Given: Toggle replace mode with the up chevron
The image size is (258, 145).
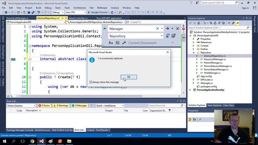Looking at the screenshot, I should [105, 29].
